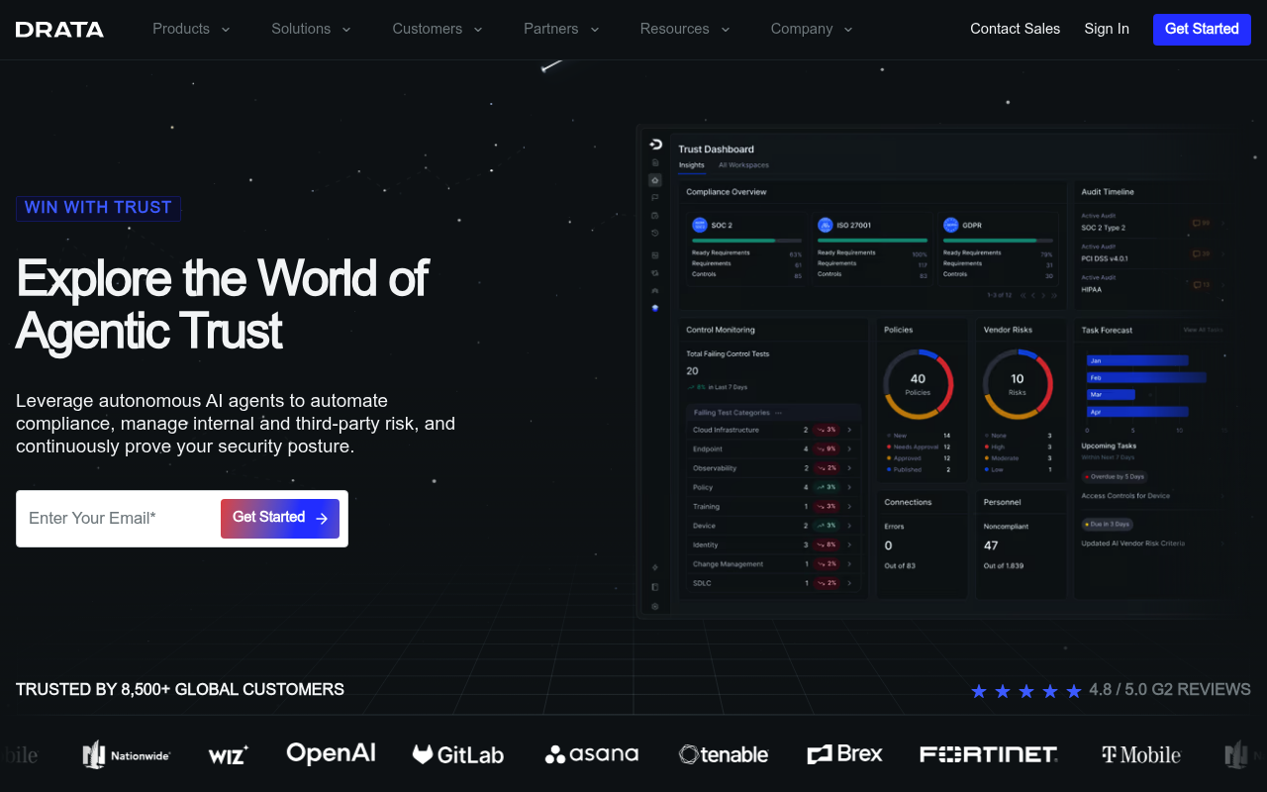This screenshot has width=1267, height=792.
Task: Click the DRATA logo in the header
Action: click(x=59, y=30)
